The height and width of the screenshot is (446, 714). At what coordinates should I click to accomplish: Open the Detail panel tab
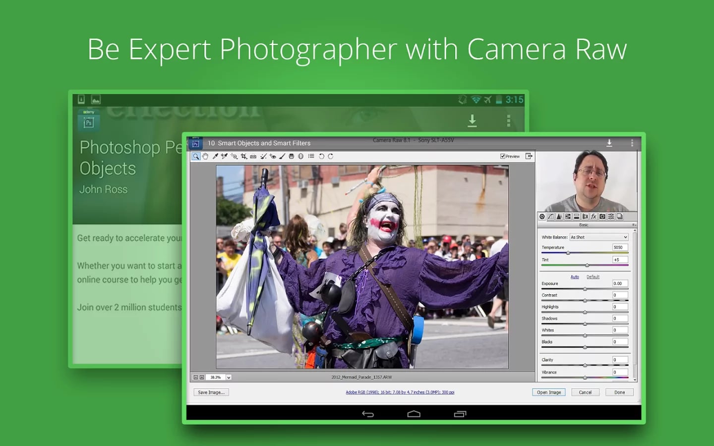click(x=559, y=217)
